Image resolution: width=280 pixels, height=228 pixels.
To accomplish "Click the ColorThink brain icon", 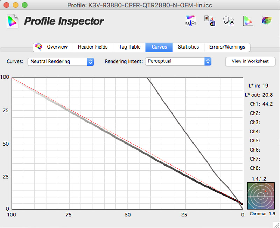I will click(x=38, y=47).
